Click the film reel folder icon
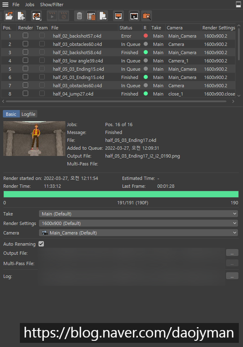243x347 pixels. pos(36,16)
